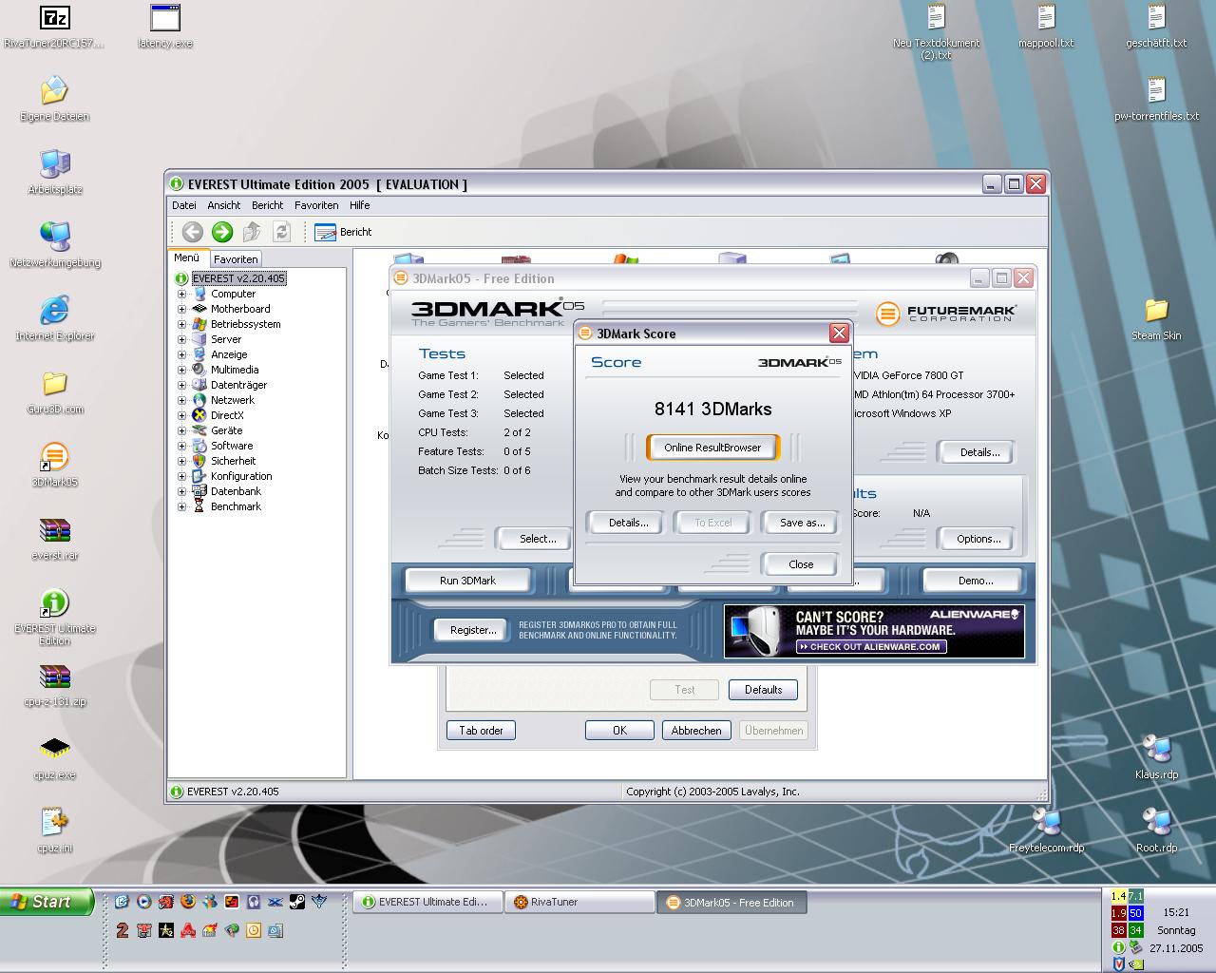Launch Internet Explorer from desktop
Image resolution: width=1216 pixels, height=973 pixels.
(x=54, y=318)
